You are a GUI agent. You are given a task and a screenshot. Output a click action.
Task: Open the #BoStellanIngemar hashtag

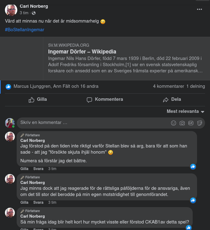pos(25,30)
